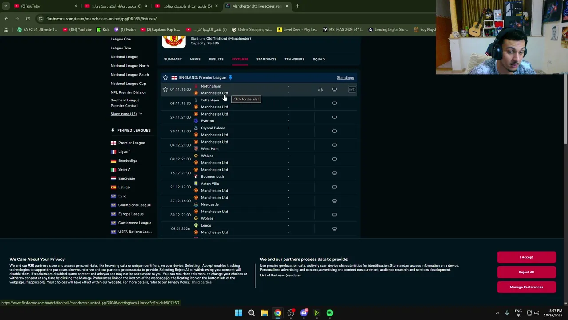Open Standings link in league header
The width and height of the screenshot is (568, 320).
[345, 78]
